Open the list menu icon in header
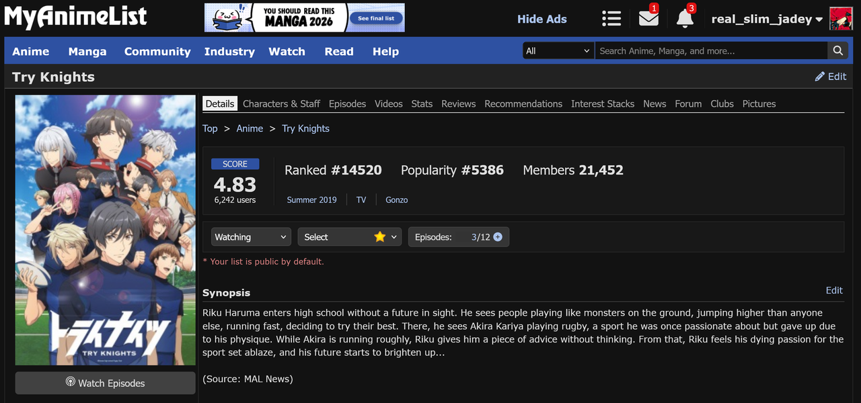861x403 pixels. (611, 18)
